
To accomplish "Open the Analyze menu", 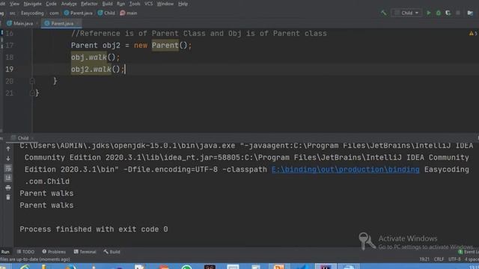I will (69, 4).
